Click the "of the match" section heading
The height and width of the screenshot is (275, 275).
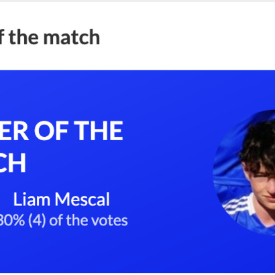[x=50, y=38]
